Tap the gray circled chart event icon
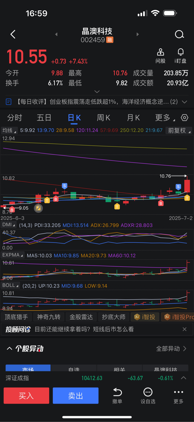 (38, 208)
